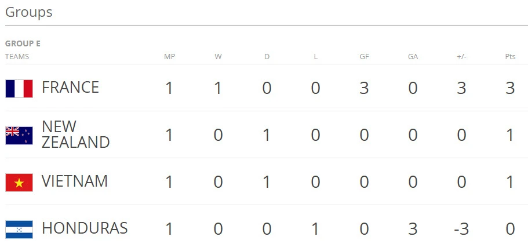Viewport: 528px width, 251px height.
Task: Click the W column header
Action: 218,57
